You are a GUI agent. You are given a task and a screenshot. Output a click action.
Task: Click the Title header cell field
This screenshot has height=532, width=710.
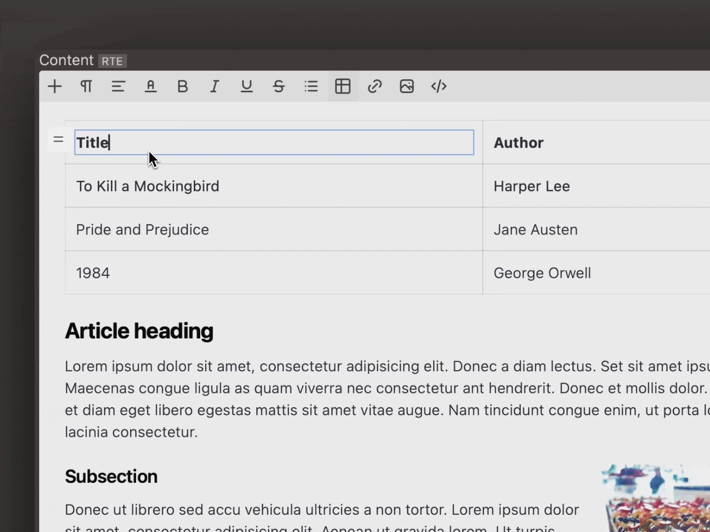click(x=274, y=142)
